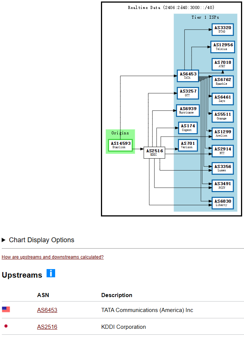This screenshot has height=337, width=244.
Task: Click the US flag icon in AS6453 row
Action: [x=6, y=309]
